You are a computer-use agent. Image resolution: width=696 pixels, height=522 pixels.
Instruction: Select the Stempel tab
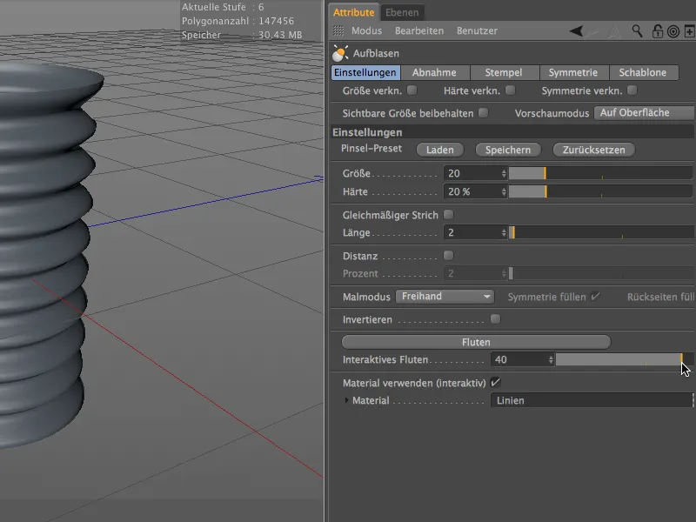(x=504, y=72)
